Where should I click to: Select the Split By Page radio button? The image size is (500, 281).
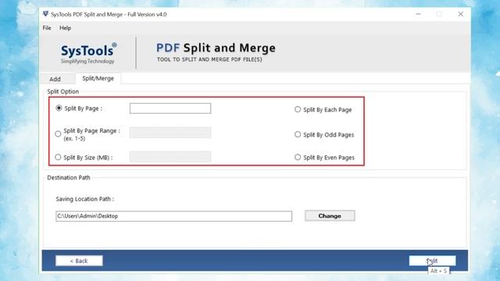pyautogui.click(x=59, y=108)
